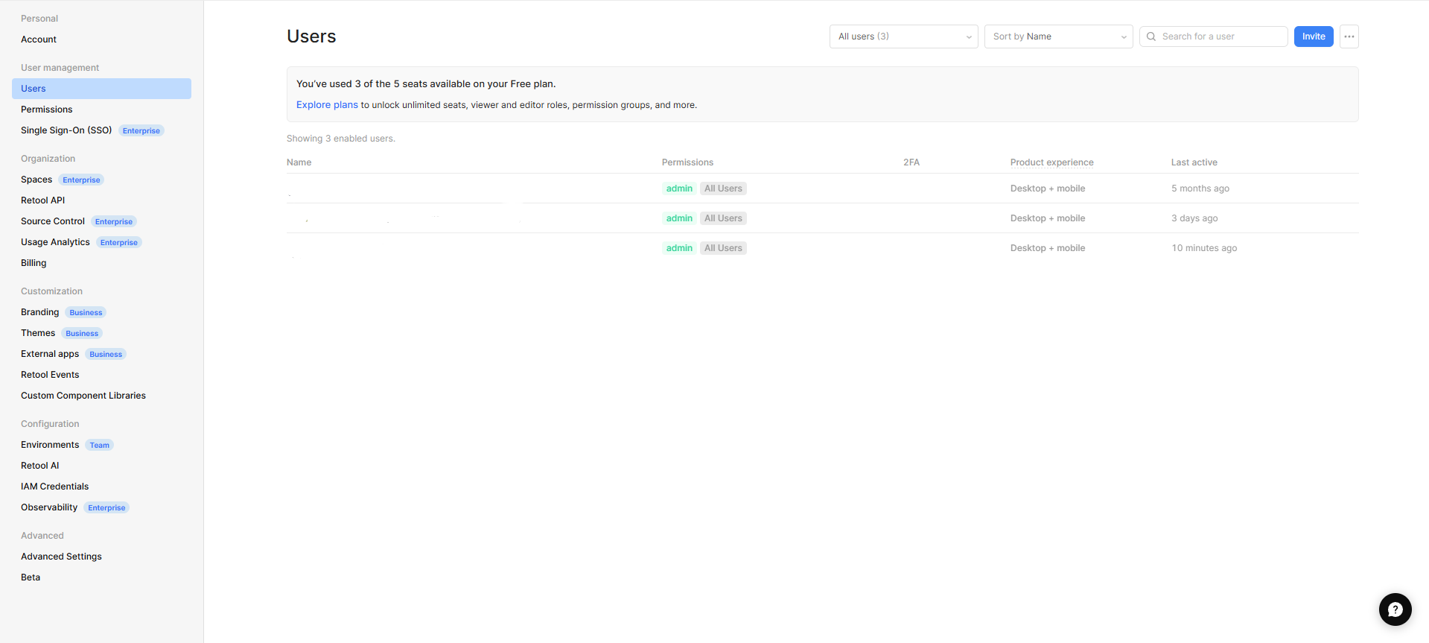The image size is (1429, 643).
Task: Focus the Search for a user field
Action: (x=1213, y=37)
